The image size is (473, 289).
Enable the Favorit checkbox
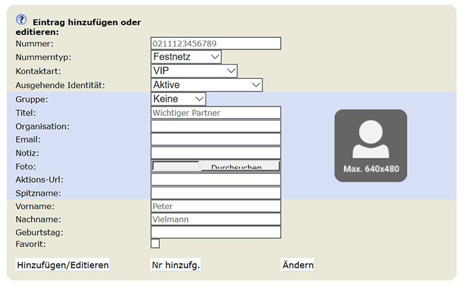tap(155, 244)
